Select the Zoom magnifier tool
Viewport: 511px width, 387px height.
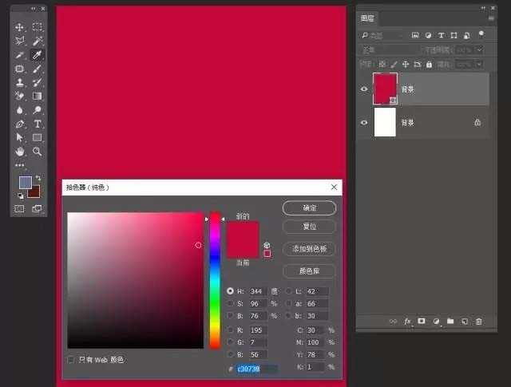click(38, 151)
